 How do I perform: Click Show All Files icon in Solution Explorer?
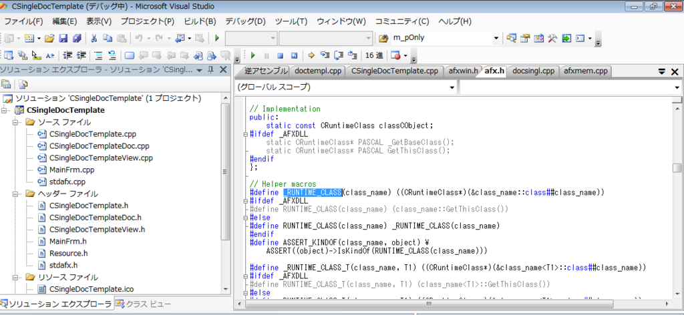(x=23, y=84)
